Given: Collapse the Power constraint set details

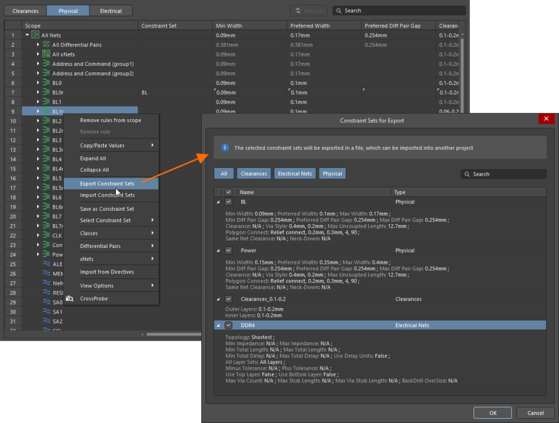Looking at the screenshot, I should 218,251.
